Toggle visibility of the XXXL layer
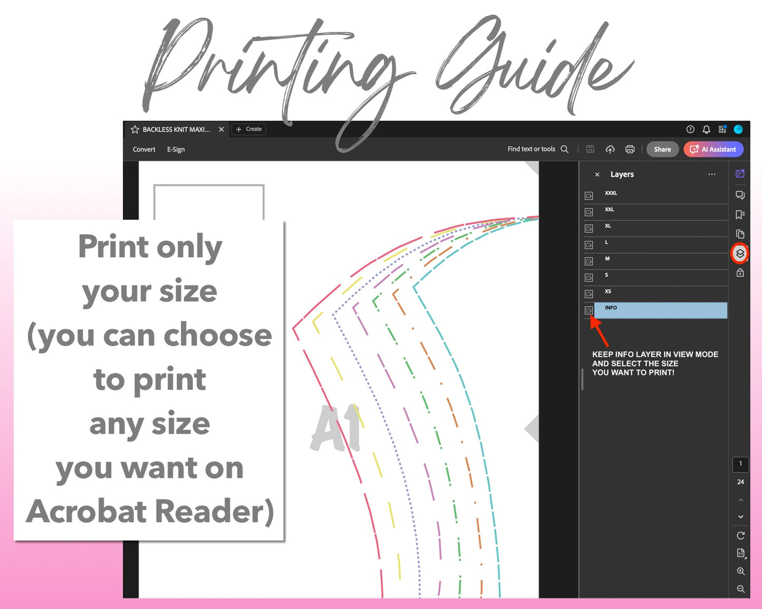The height and width of the screenshot is (609, 762). pyautogui.click(x=589, y=196)
